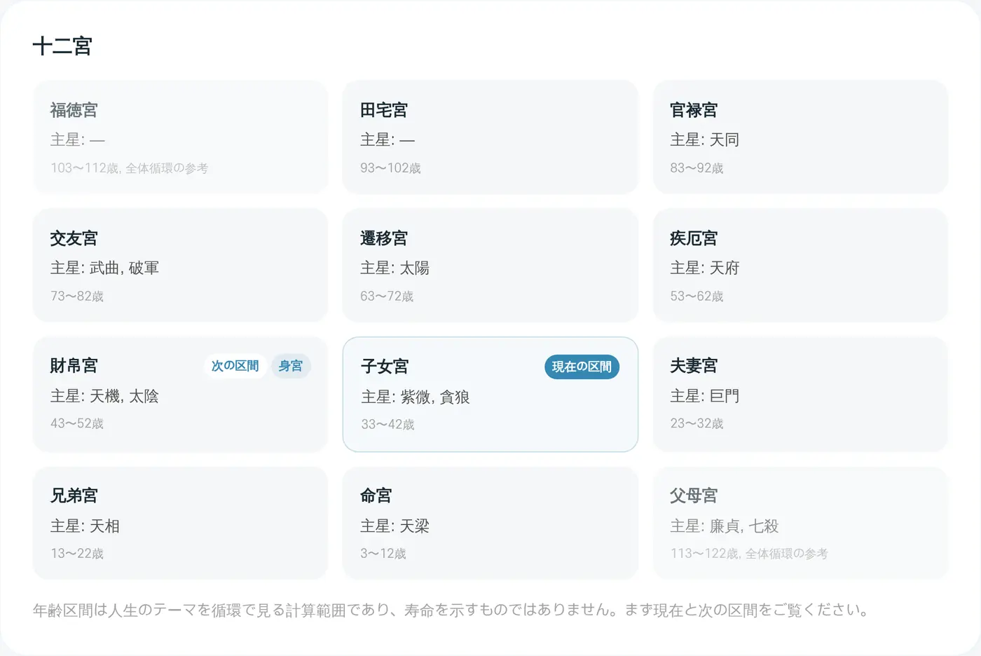Click the 113〜122歳 age range

tap(704, 554)
